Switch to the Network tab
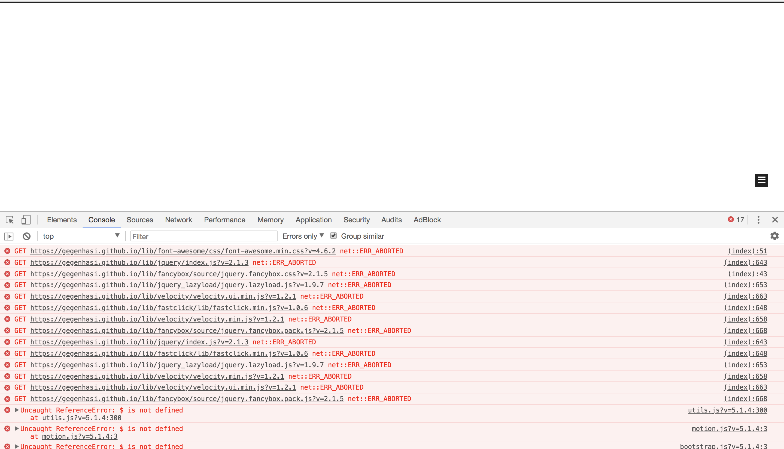Image resolution: width=784 pixels, height=449 pixels. pos(178,220)
